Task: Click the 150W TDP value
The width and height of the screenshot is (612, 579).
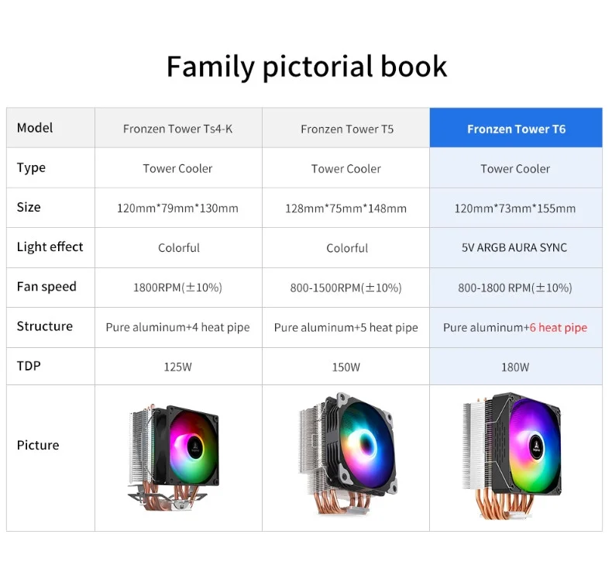Action: point(346,367)
